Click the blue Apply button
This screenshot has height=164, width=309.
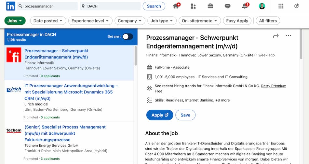[x=160, y=115]
